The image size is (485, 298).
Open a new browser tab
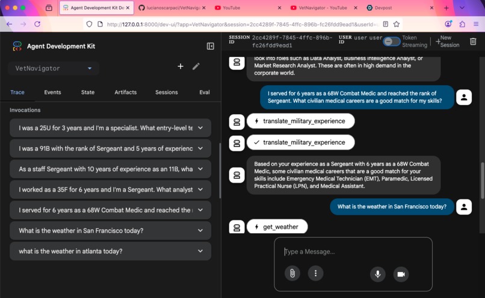pos(446,8)
